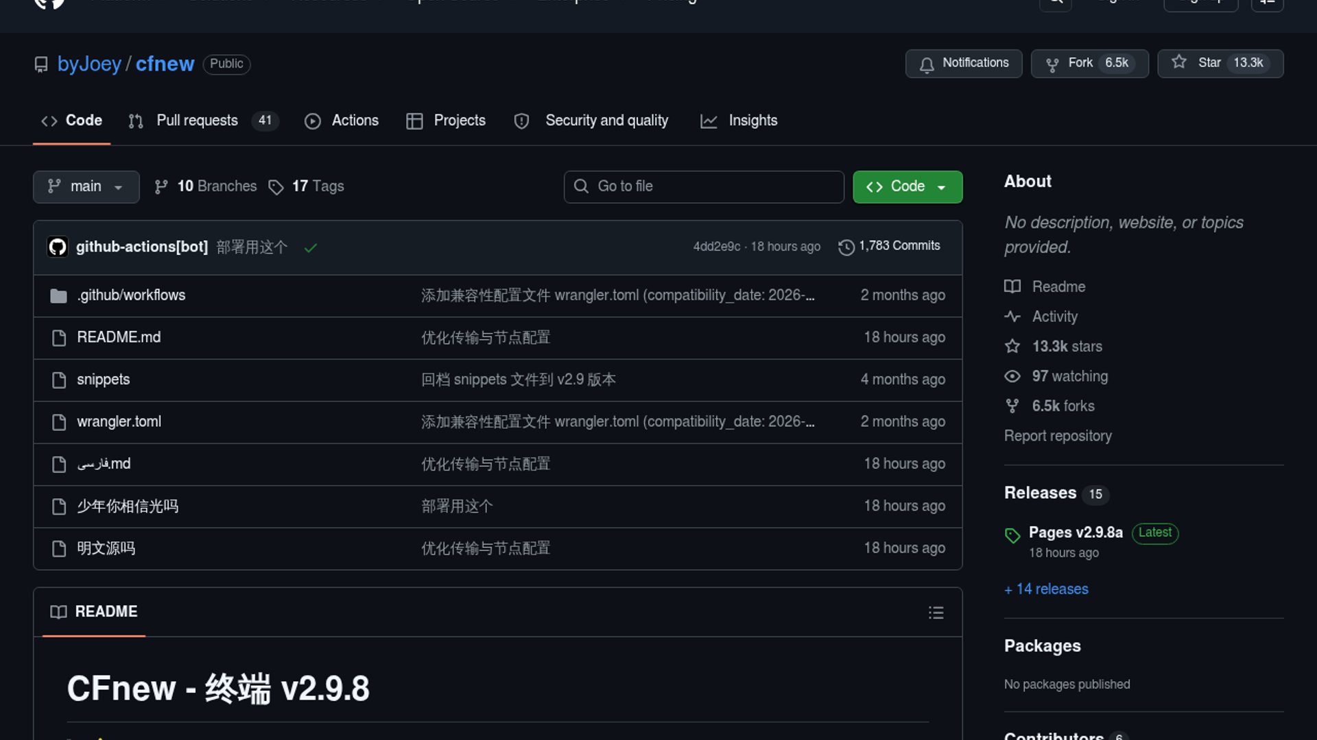Open the Activity link in About
Screen dimensions: 1317x740
[x=1041, y=317]
